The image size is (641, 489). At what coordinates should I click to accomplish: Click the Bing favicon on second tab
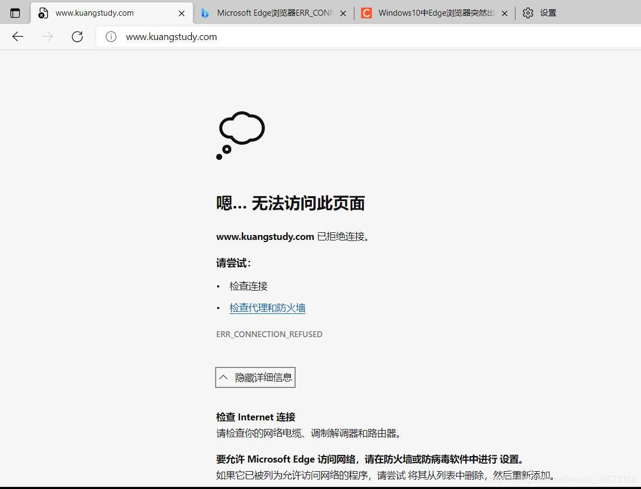click(205, 13)
